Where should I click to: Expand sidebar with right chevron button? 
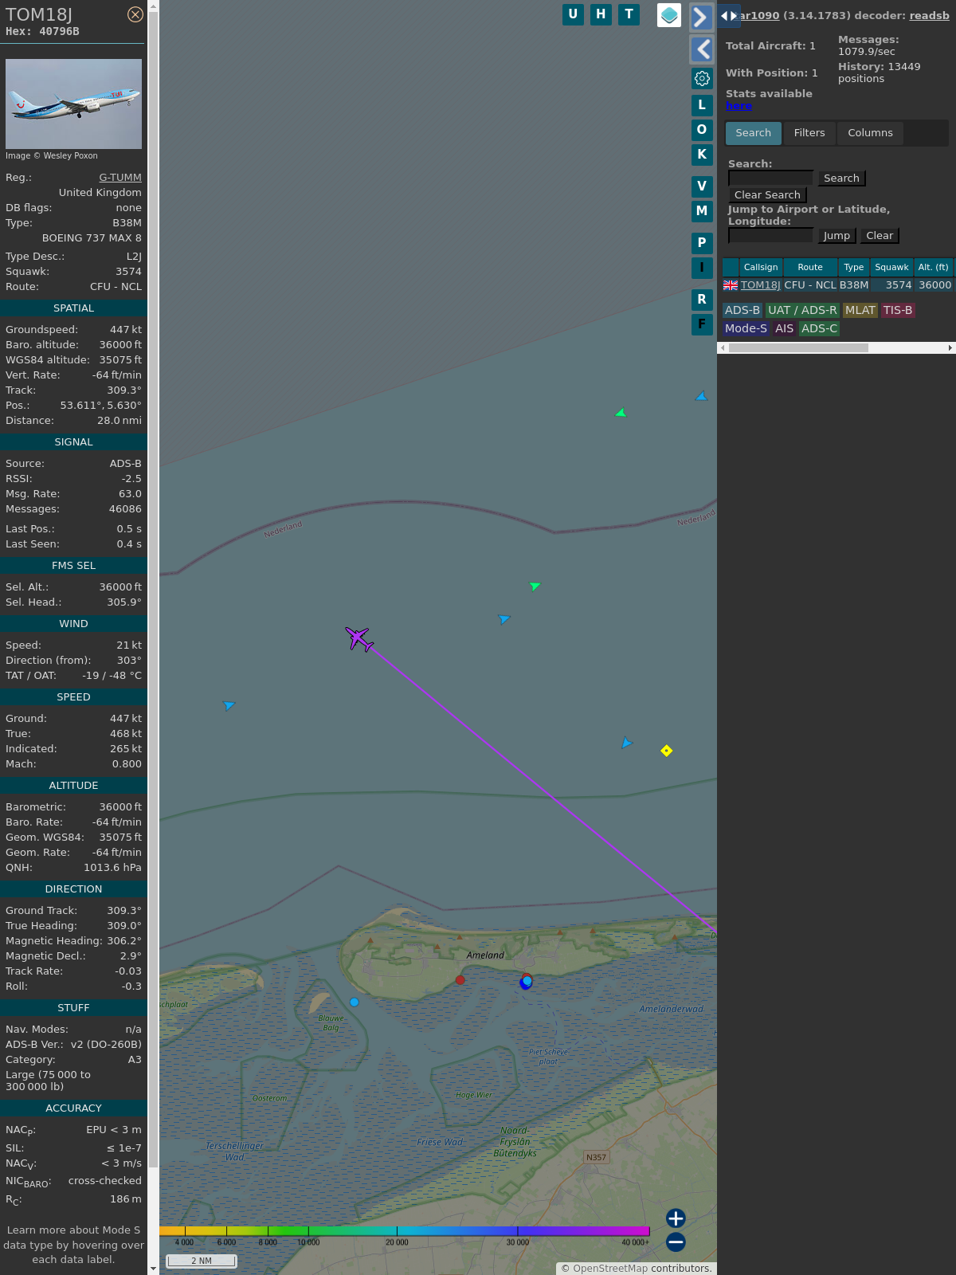(x=701, y=17)
